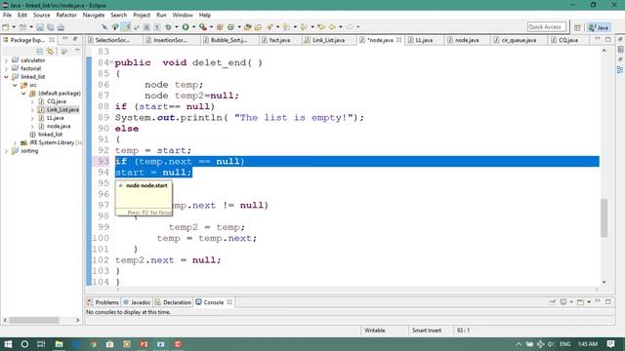Click the Open Perspective icon

(577, 27)
